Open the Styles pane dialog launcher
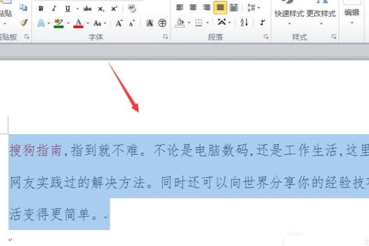Viewport: 369px width, 246px height. pyautogui.click(x=334, y=37)
